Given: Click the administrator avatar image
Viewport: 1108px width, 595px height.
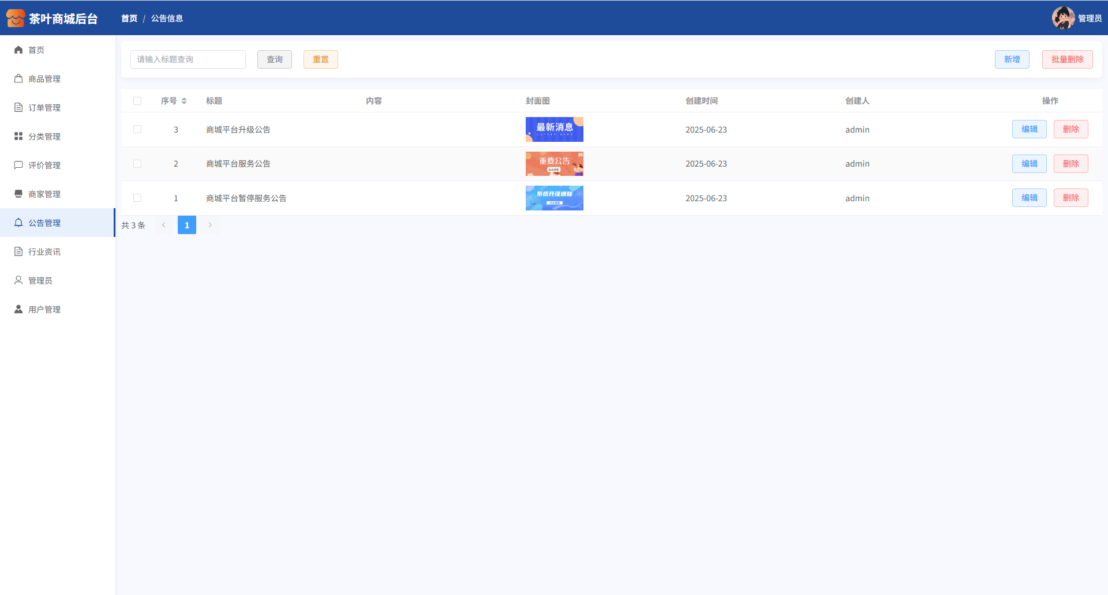Looking at the screenshot, I should coord(1062,18).
